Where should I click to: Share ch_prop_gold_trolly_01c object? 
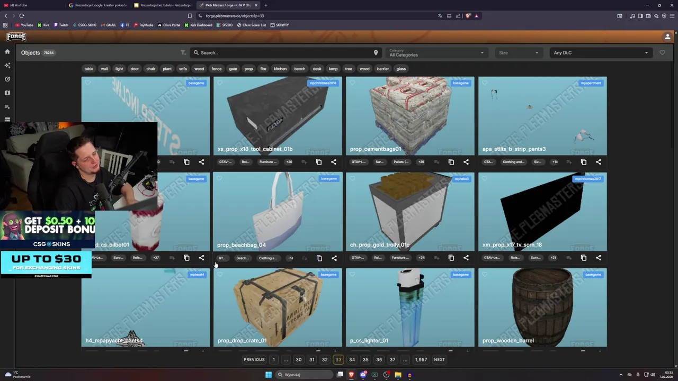click(x=466, y=258)
